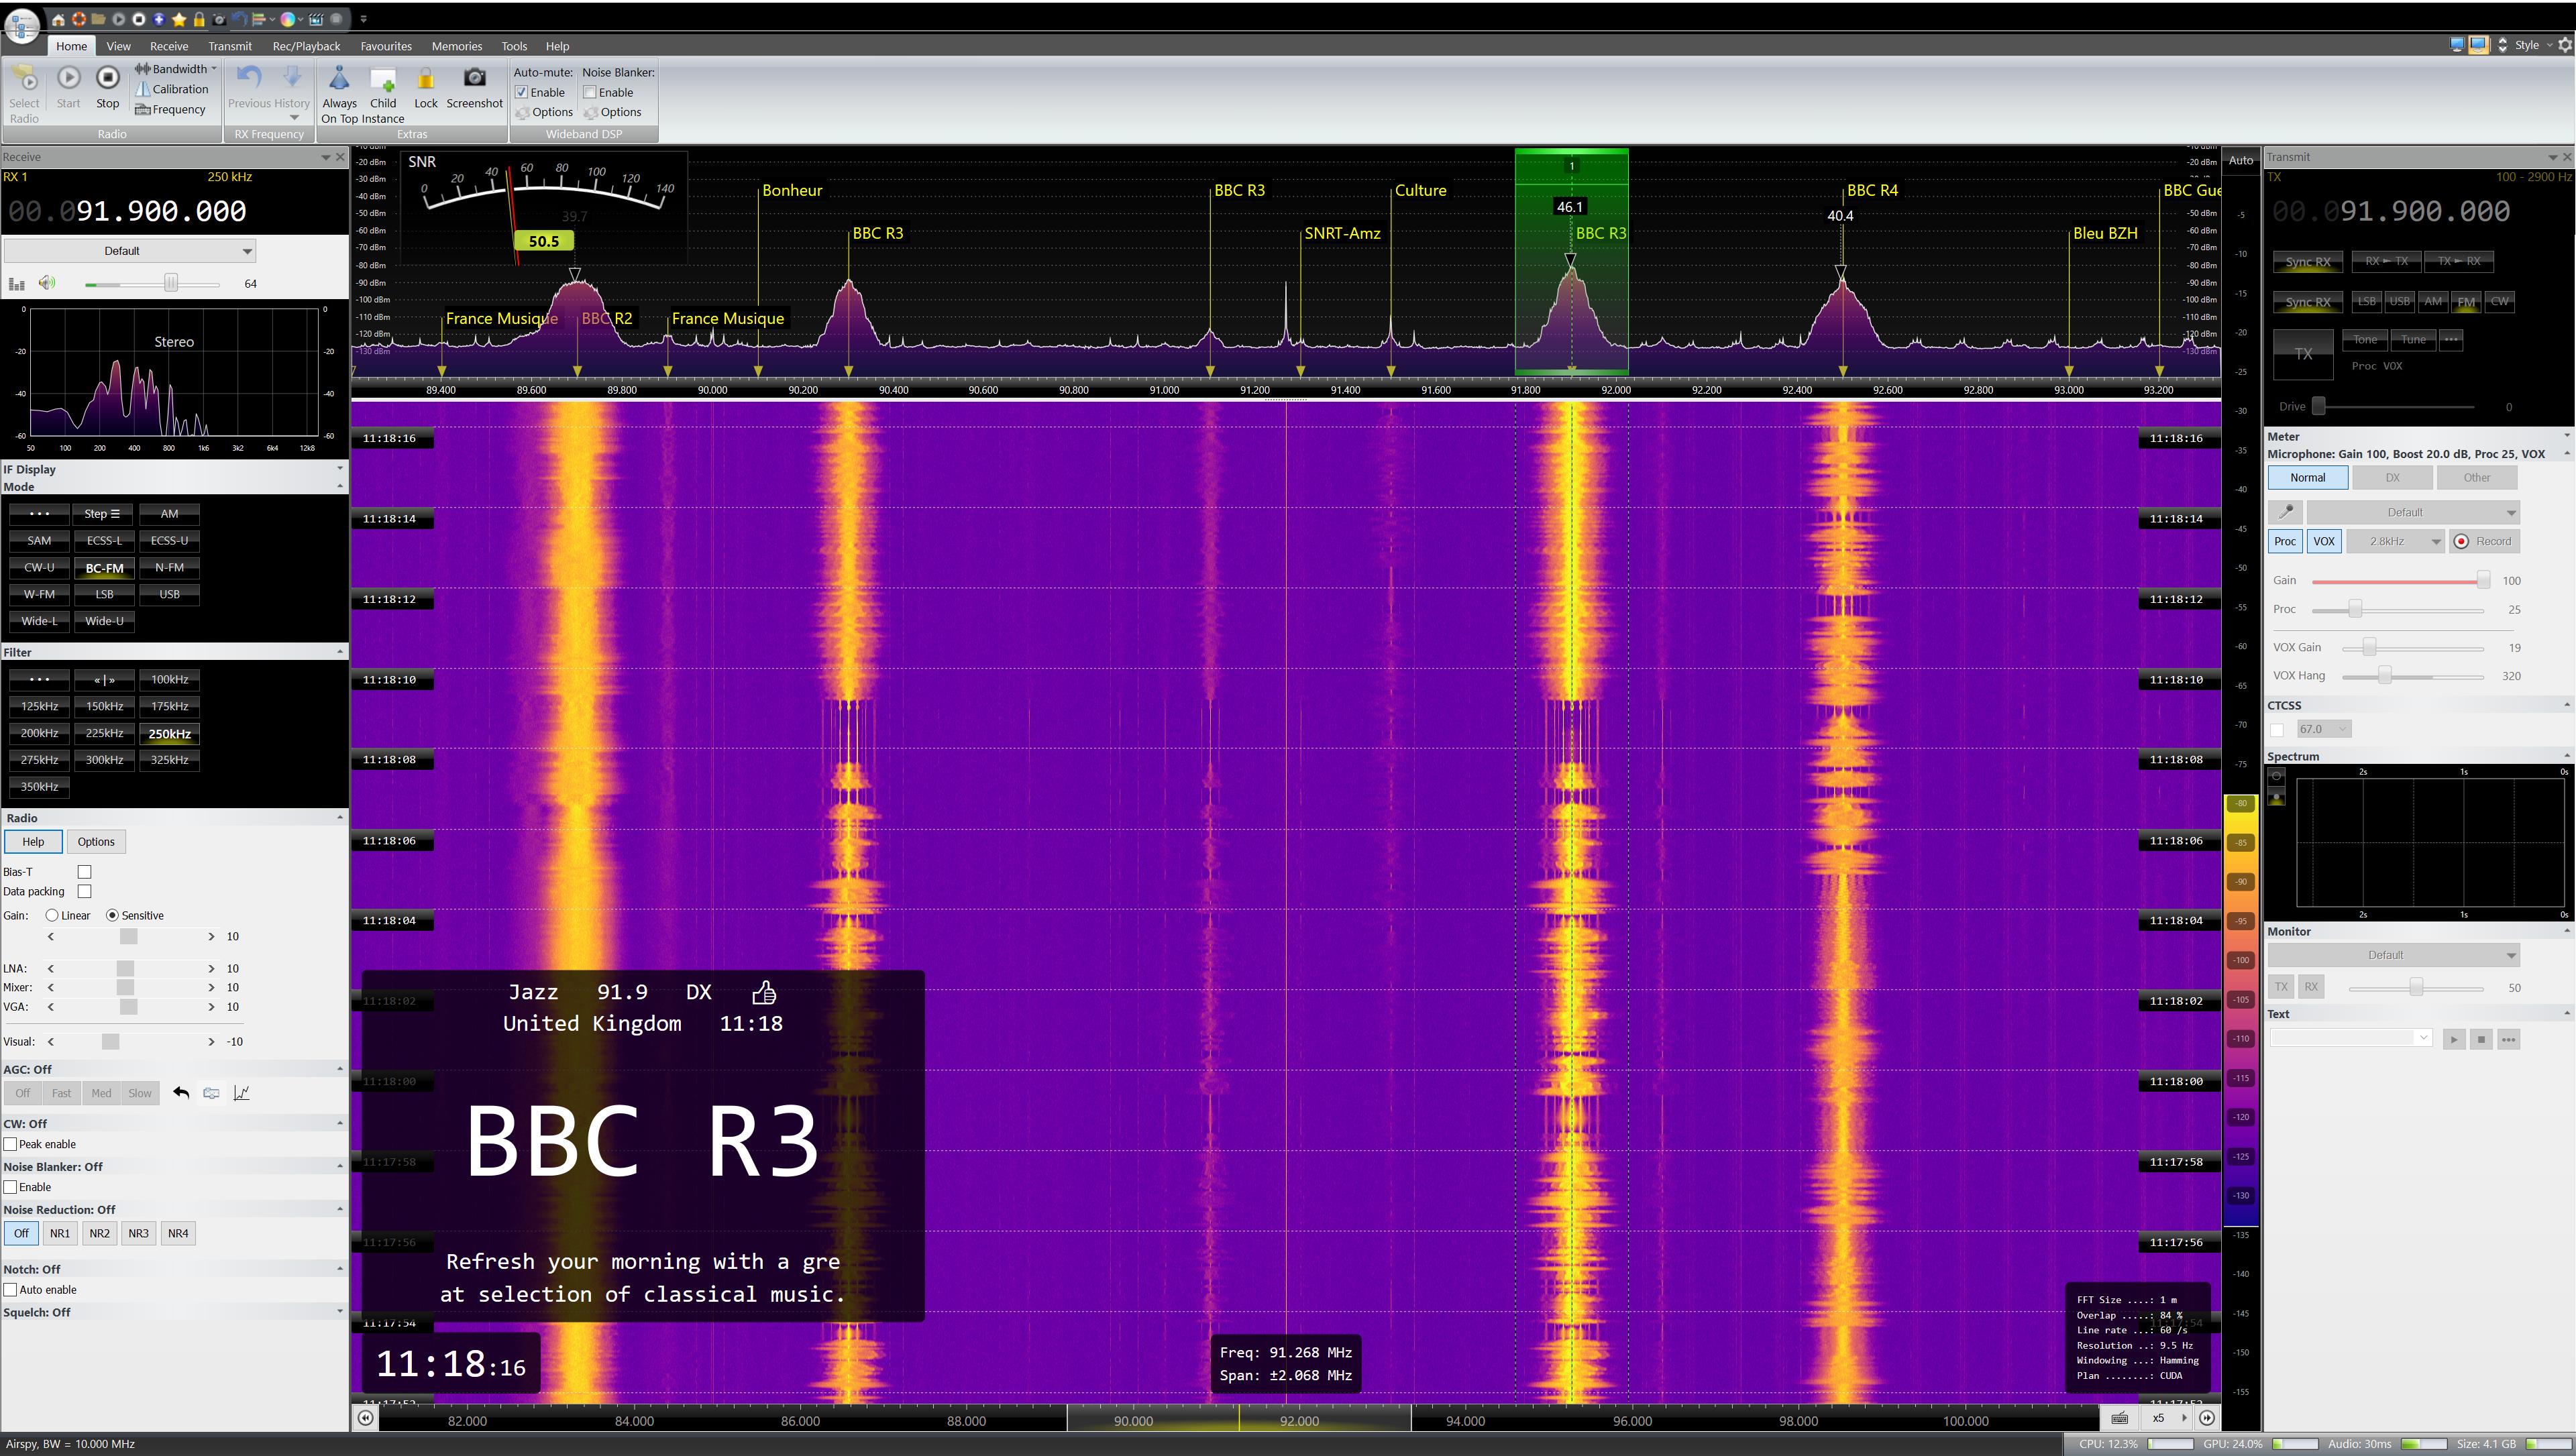Click the BBC R4 signal peak marker

coord(1840,272)
